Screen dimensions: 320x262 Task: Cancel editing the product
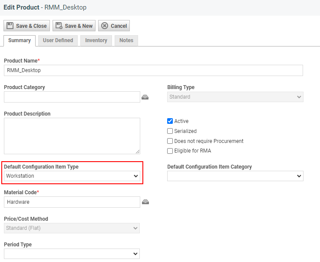(114, 26)
